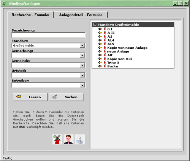The height and width of the screenshot is (161, 190).
Task: Click the yellow arrow beside AL4
Action: (x=100, y=40)
